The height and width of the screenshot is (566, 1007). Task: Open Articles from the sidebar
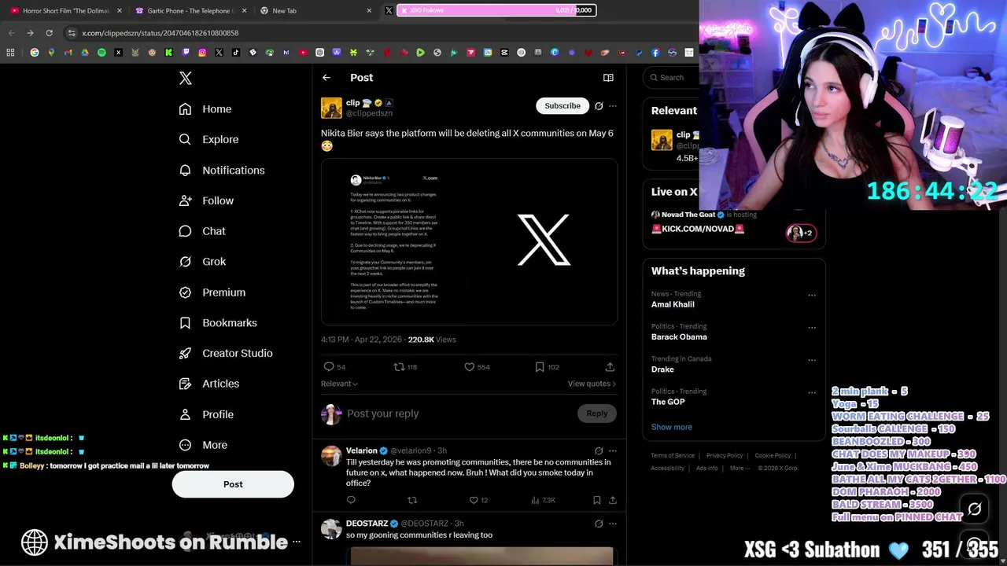click(209, 384)
